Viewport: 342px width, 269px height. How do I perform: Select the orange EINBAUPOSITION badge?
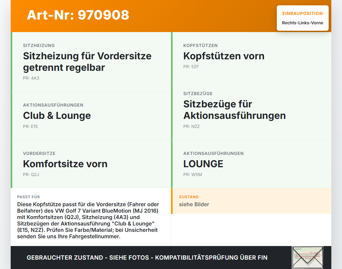[x=302, y=13]
